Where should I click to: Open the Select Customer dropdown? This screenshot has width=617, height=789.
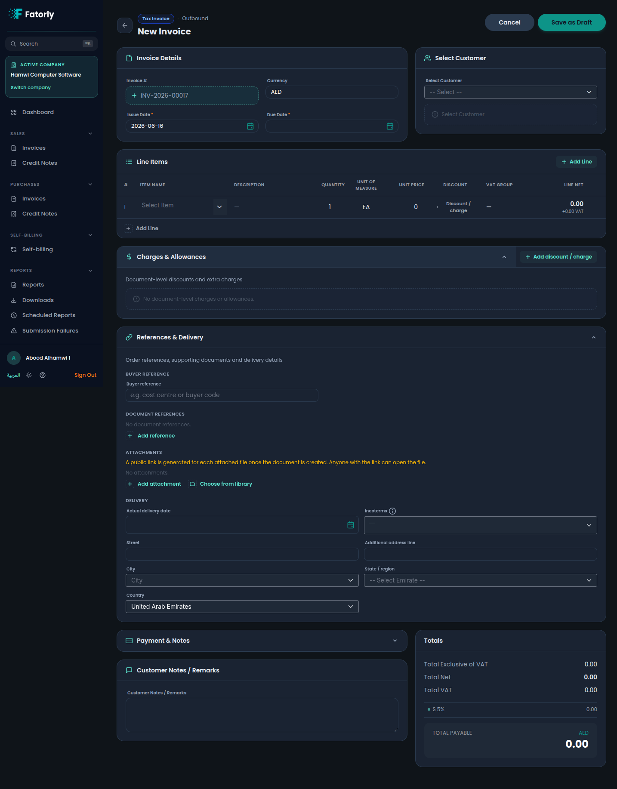tap(511, 92)
